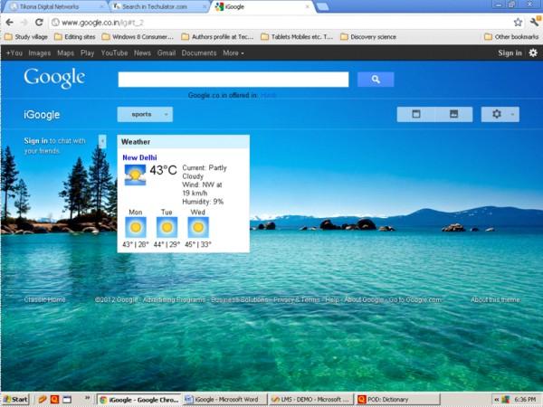Click the iGoogle add gadgets window icon

coord(416,114)
